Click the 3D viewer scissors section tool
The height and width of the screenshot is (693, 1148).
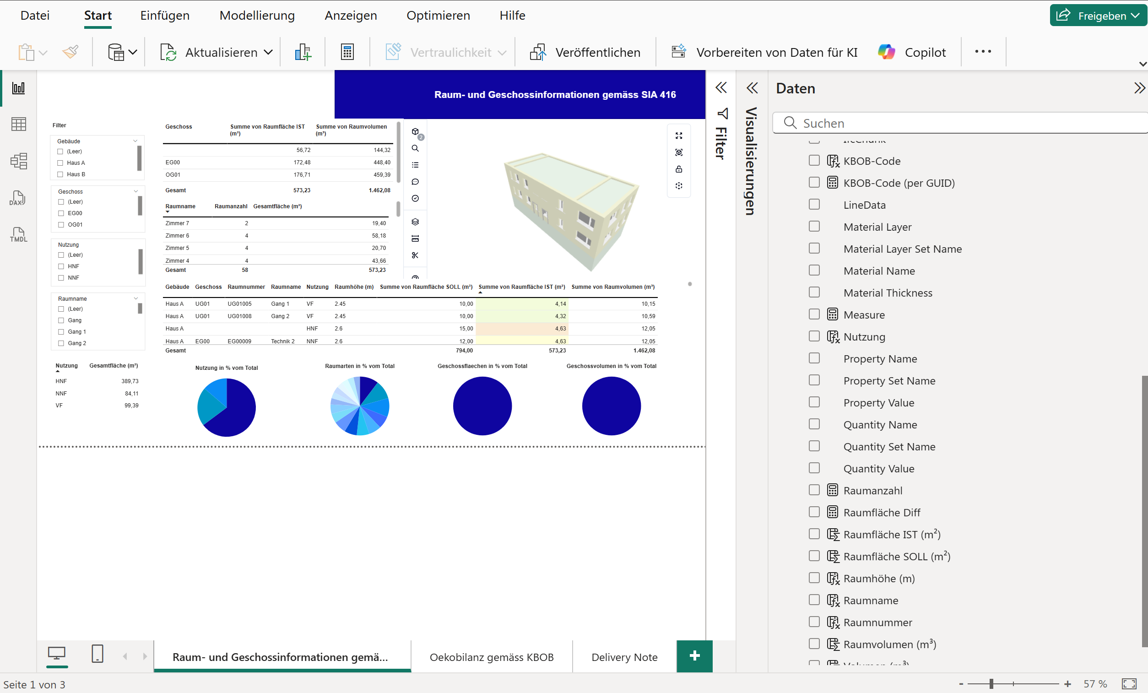(415, 255)
